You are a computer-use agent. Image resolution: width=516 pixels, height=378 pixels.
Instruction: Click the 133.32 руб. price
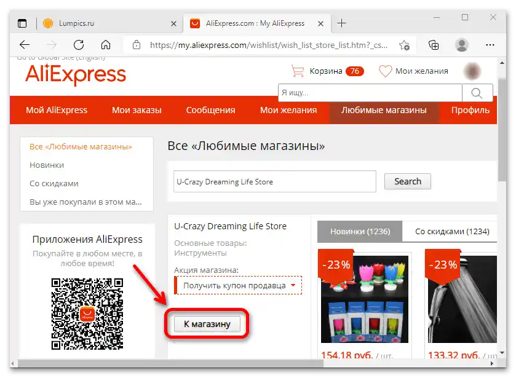coord(454,355)
